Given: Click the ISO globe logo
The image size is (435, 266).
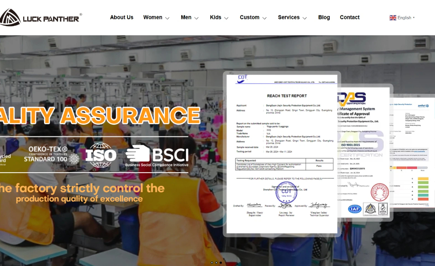Looking at the screenshot, I should [x=101, y=155].
